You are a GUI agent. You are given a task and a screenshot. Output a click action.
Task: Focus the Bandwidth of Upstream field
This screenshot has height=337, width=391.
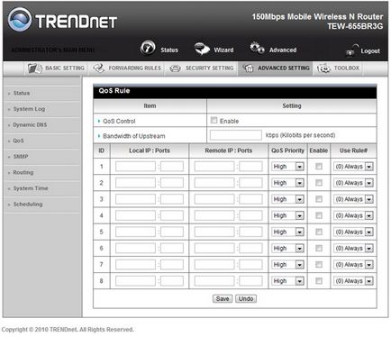coord(236,135)
